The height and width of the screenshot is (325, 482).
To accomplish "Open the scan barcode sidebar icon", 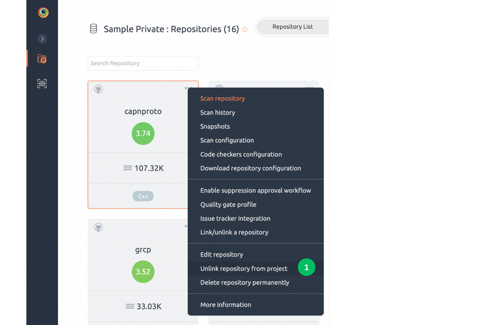I will pos(42,84).
